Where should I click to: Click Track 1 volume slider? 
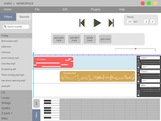(x=151, y=63)
